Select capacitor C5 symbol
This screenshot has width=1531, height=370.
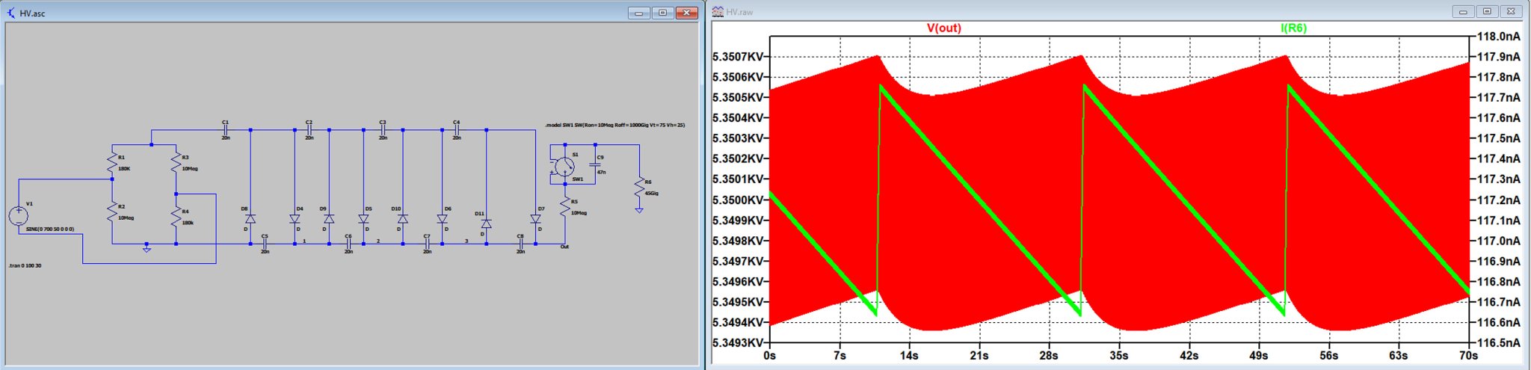[x=265, y=244]
